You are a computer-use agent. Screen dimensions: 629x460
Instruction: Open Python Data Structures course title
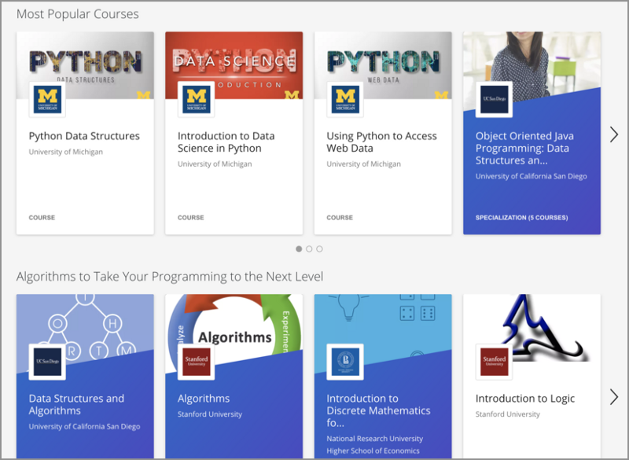pyautogui.click(x=84, y=136)
